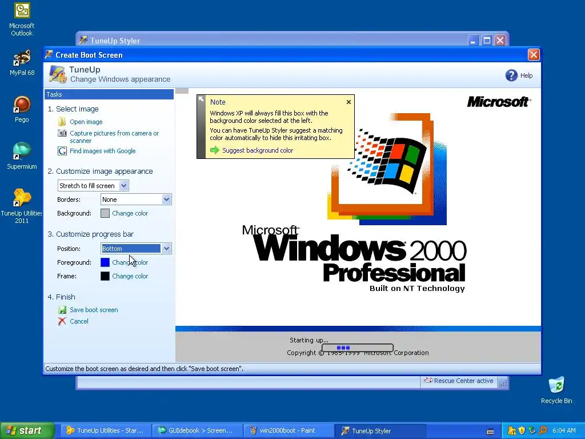Screen dimensions: 585x439
Task: Select the Pego desktop shortcut
Action: pyautogui.click(x=22, y=109)
